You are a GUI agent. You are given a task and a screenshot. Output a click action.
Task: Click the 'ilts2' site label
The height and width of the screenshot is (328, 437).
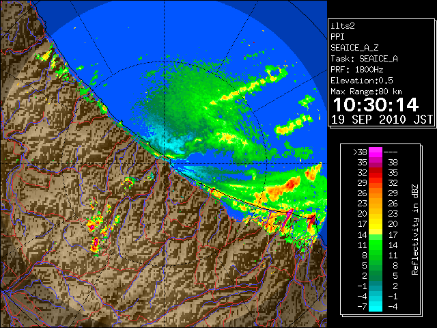pyautogui.click(x=343, y=26)
